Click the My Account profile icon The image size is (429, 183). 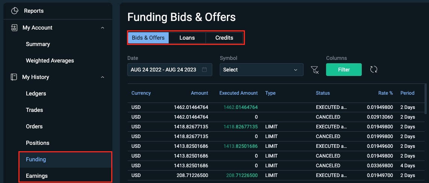pyautogui.click(x=14, y=28)
